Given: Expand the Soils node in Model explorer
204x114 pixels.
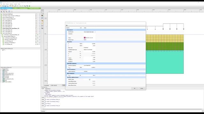Looking at the screenshot, I should pyautogui.click(x=1, y=80).
